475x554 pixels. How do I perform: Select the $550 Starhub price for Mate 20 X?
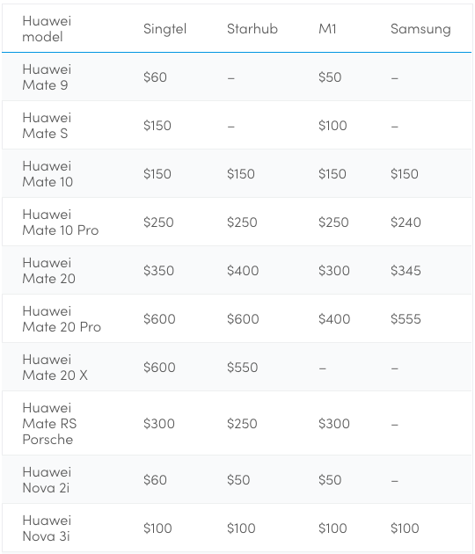click(243, 368)
